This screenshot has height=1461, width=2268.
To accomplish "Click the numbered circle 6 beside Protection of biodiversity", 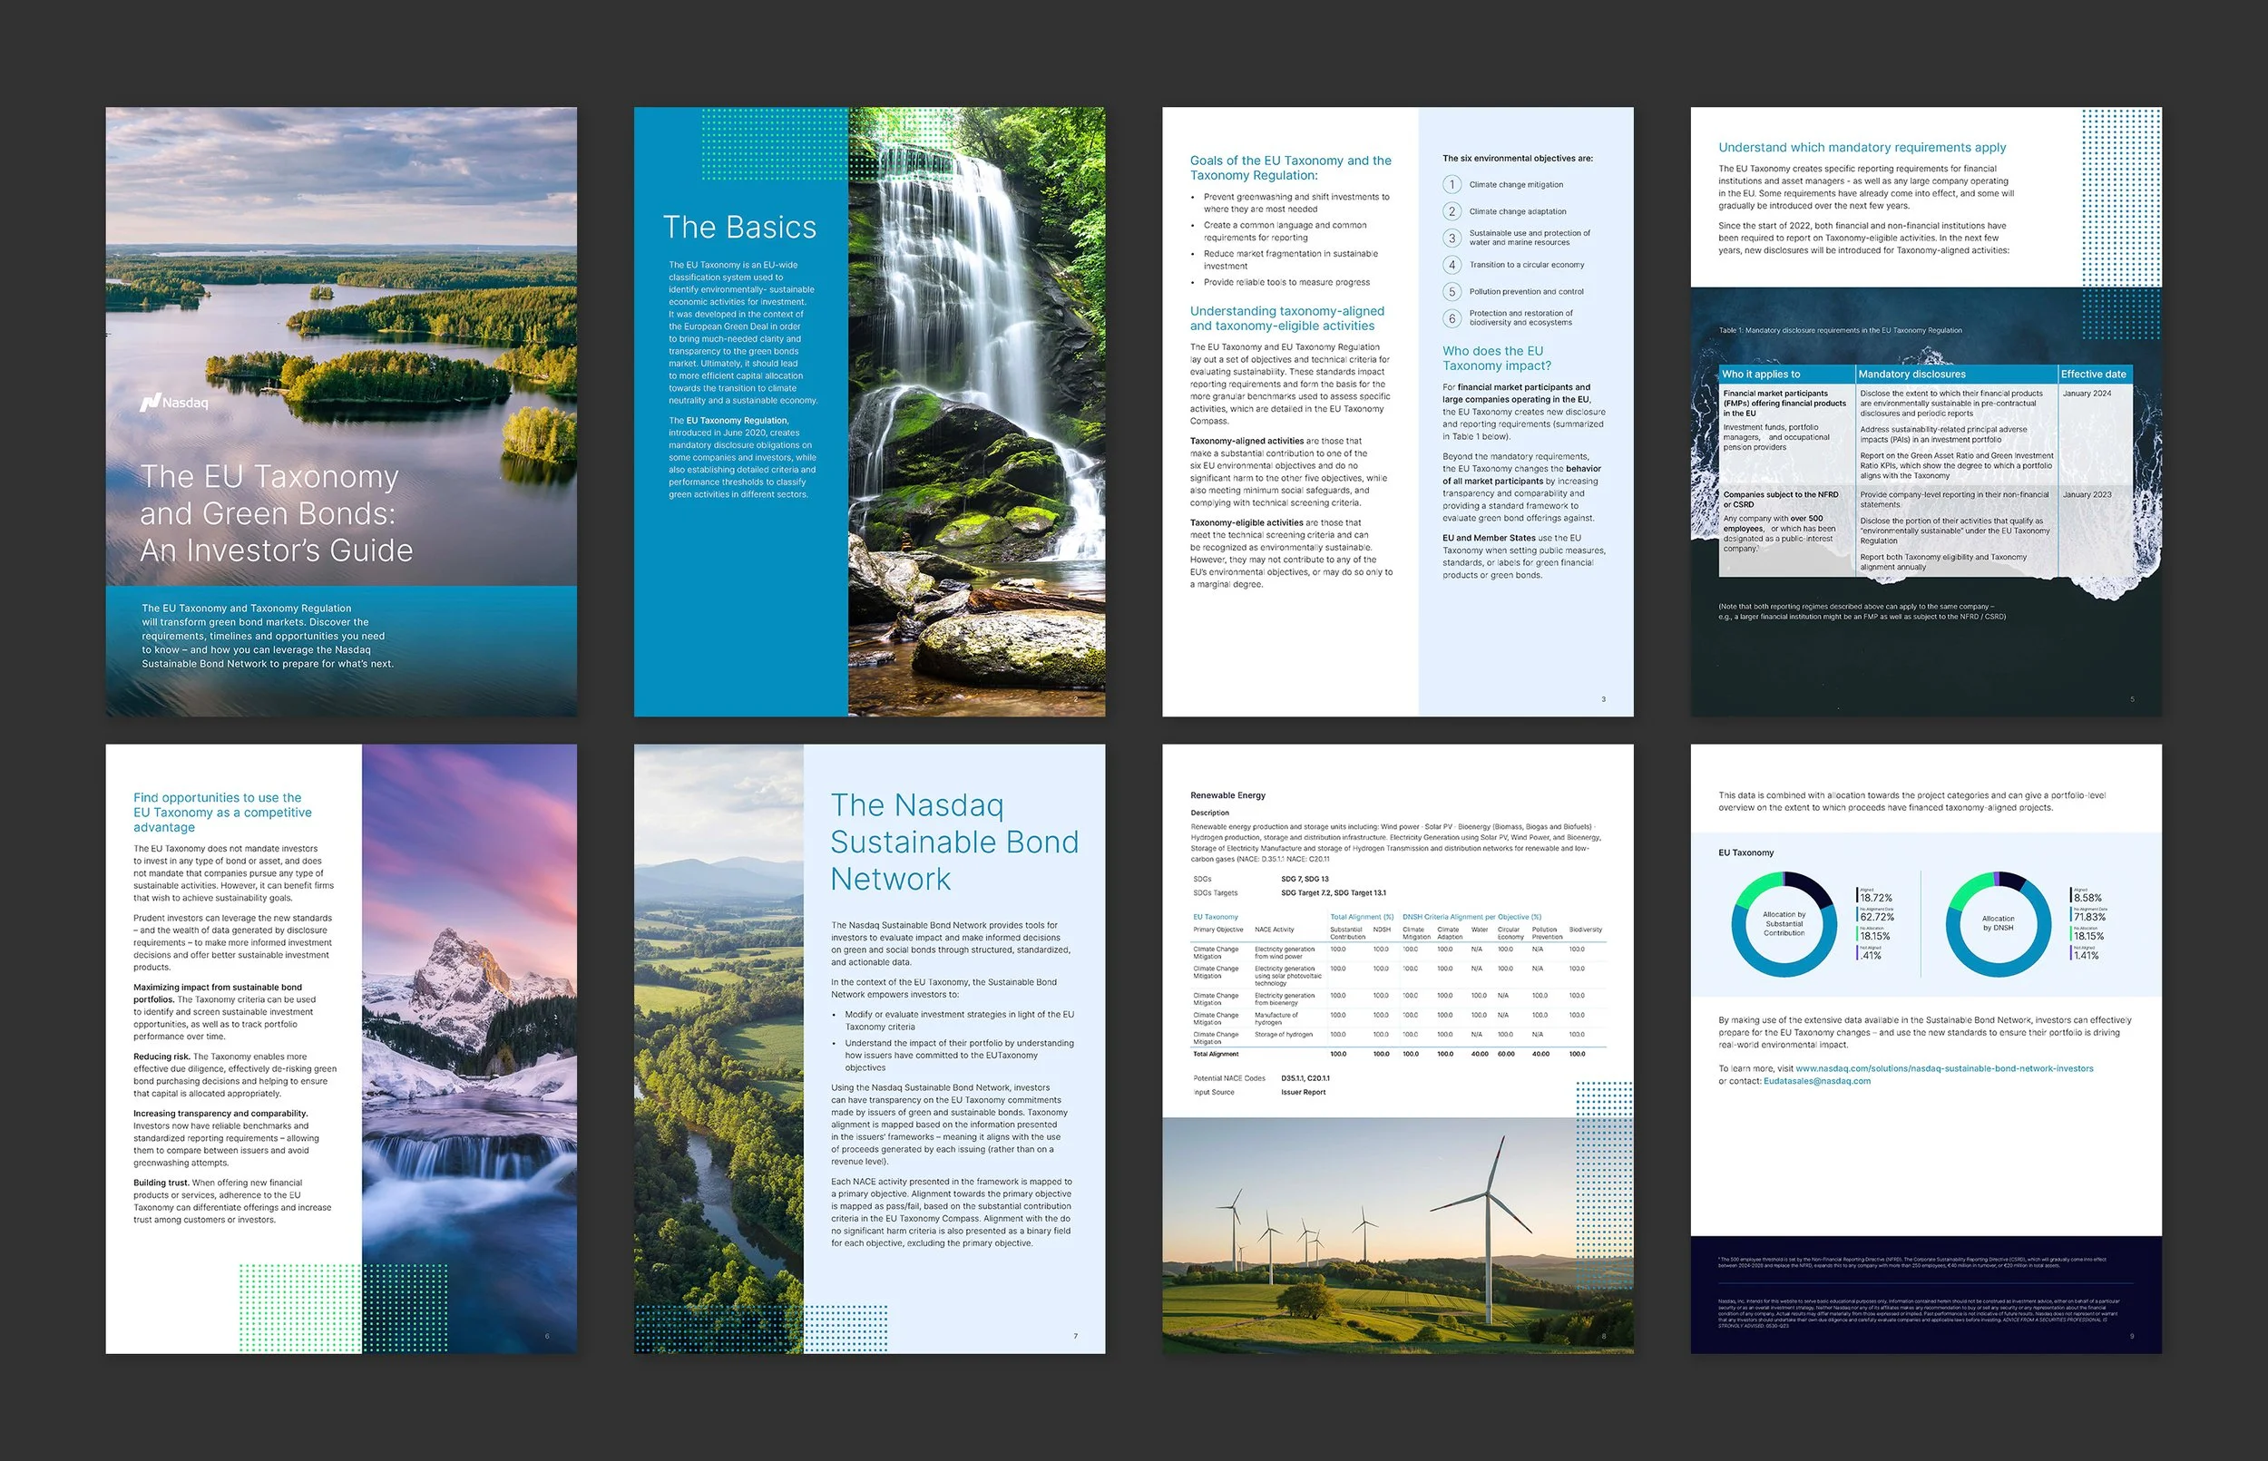I will pyautogui.click(x=1451, y=317).
